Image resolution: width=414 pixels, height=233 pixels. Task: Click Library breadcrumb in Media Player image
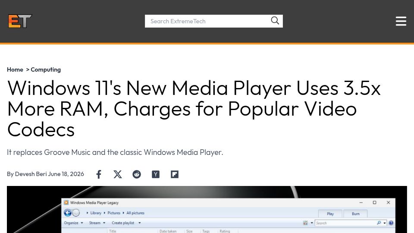(96, 213)
